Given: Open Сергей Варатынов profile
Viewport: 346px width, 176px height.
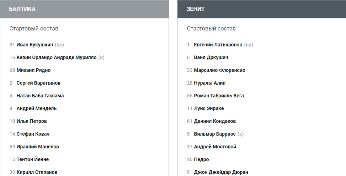Looking at the screenshot, I should [x=38, y=83].
